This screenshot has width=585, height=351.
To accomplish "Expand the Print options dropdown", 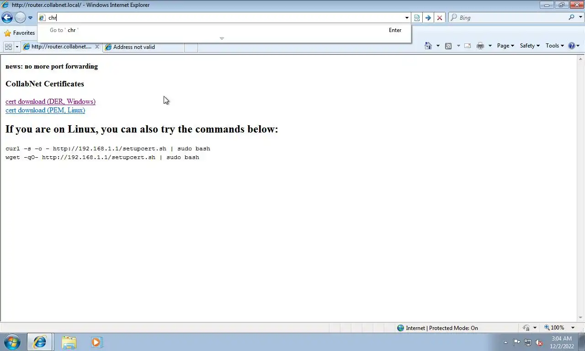I will pos(490,46).
